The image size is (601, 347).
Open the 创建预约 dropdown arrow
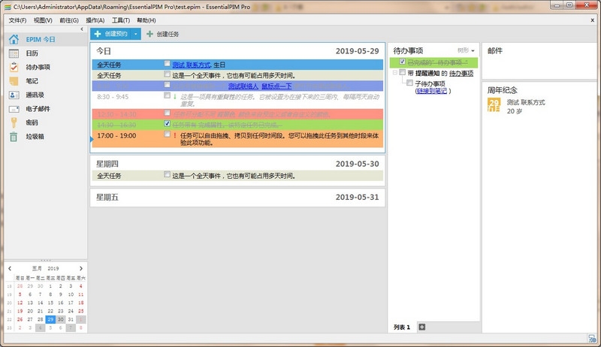tap(136, 34)
